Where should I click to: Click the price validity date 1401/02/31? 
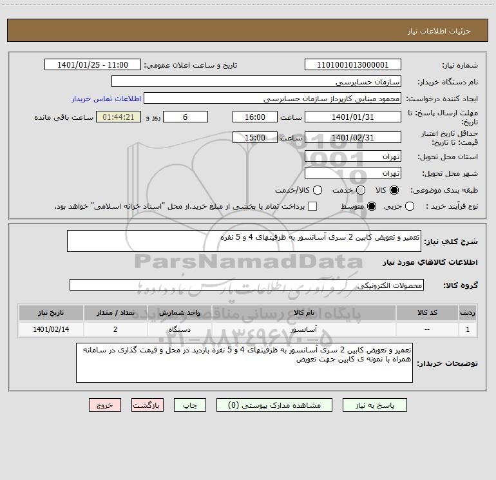pos(353,138)
